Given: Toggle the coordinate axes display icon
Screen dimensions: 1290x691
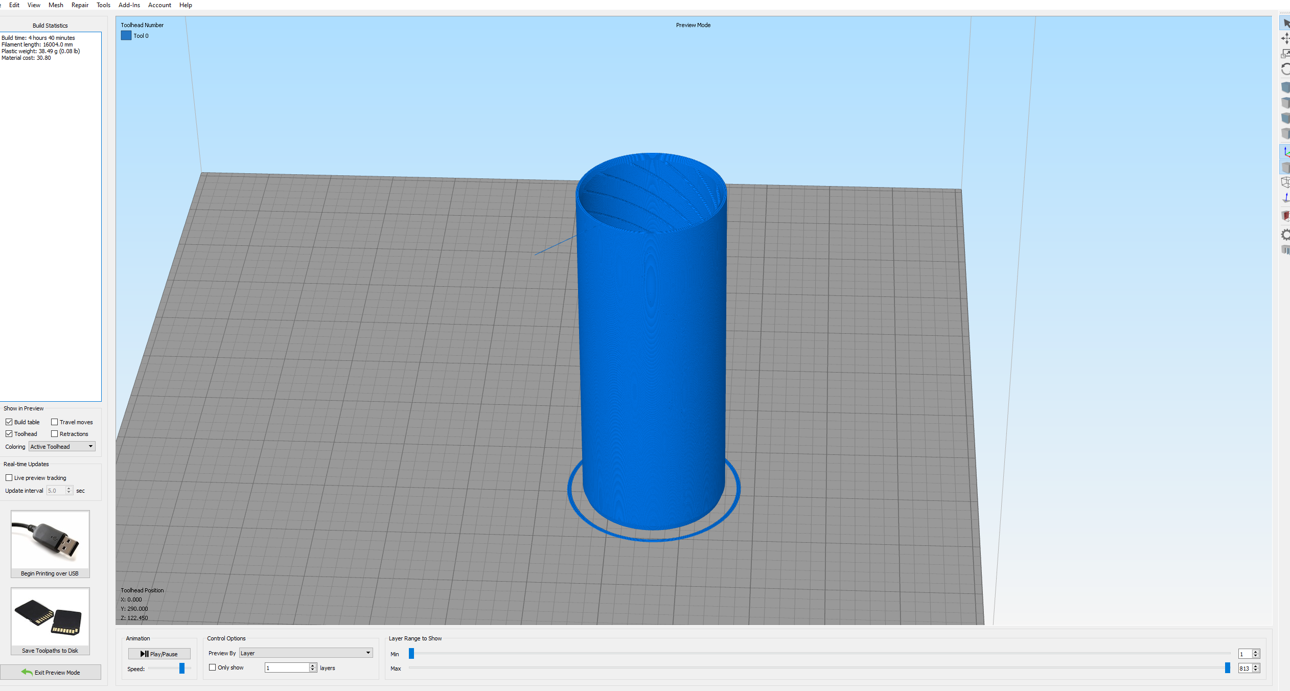Looking at the screenshot, I should coord(1285,151).
